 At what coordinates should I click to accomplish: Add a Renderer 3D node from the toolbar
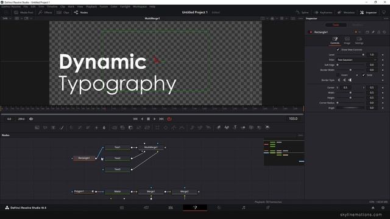pyautogui.click(x=268, y=128)
